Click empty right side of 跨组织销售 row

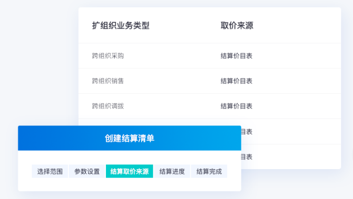point(297,81)
